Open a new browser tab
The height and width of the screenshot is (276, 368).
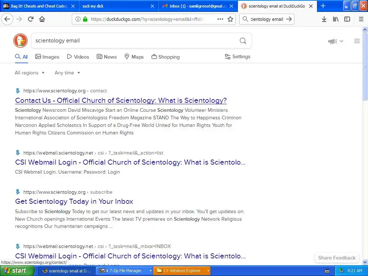[323, 6]
